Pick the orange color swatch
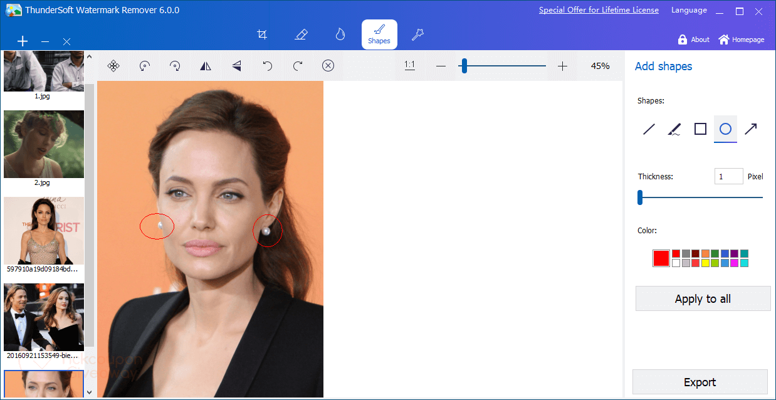This screenshot has width=776, height=400. click(x=705, y=254)
